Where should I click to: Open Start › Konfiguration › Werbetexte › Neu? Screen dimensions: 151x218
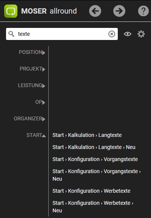pos(93,207)
